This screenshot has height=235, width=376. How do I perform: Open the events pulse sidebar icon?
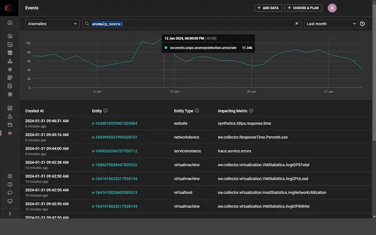coord(10,133)
